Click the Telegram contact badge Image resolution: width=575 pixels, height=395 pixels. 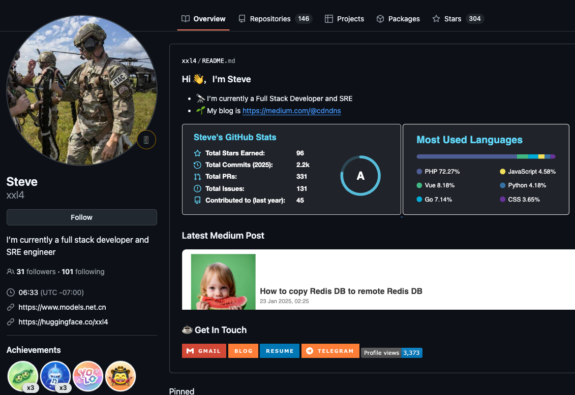[330, 351]
